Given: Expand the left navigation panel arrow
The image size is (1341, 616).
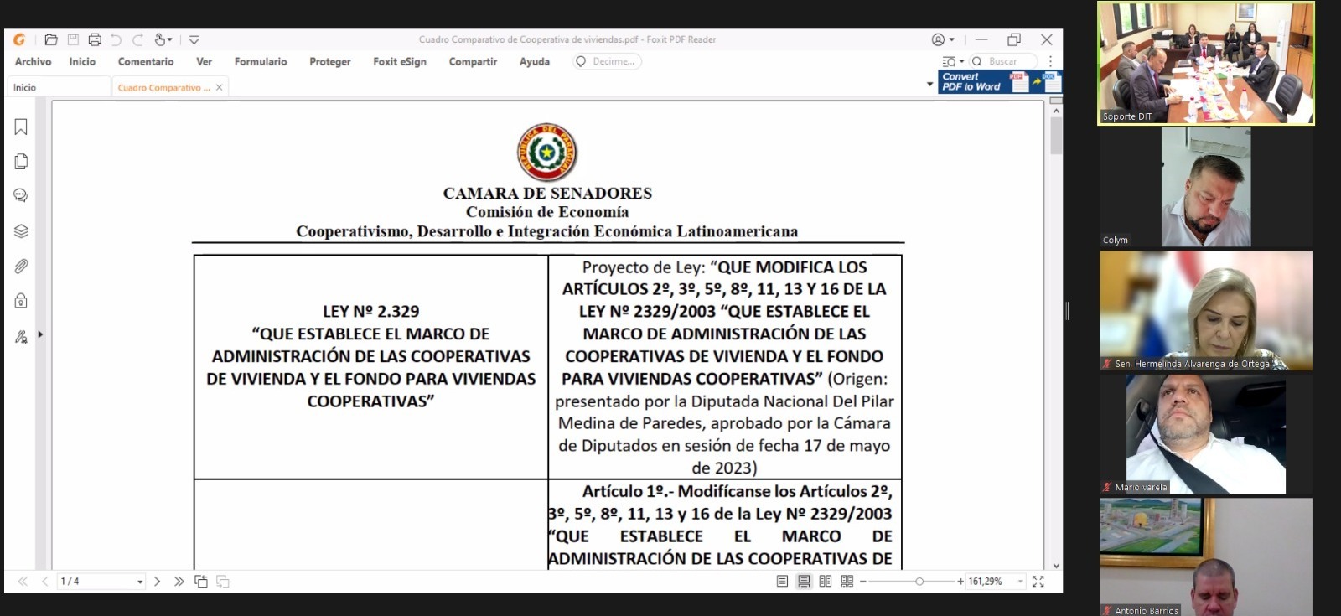Looking at the screenshot, I should coord(40,334).
